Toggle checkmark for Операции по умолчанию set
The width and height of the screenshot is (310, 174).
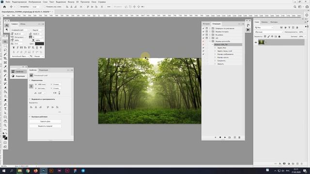click(203, 29)
